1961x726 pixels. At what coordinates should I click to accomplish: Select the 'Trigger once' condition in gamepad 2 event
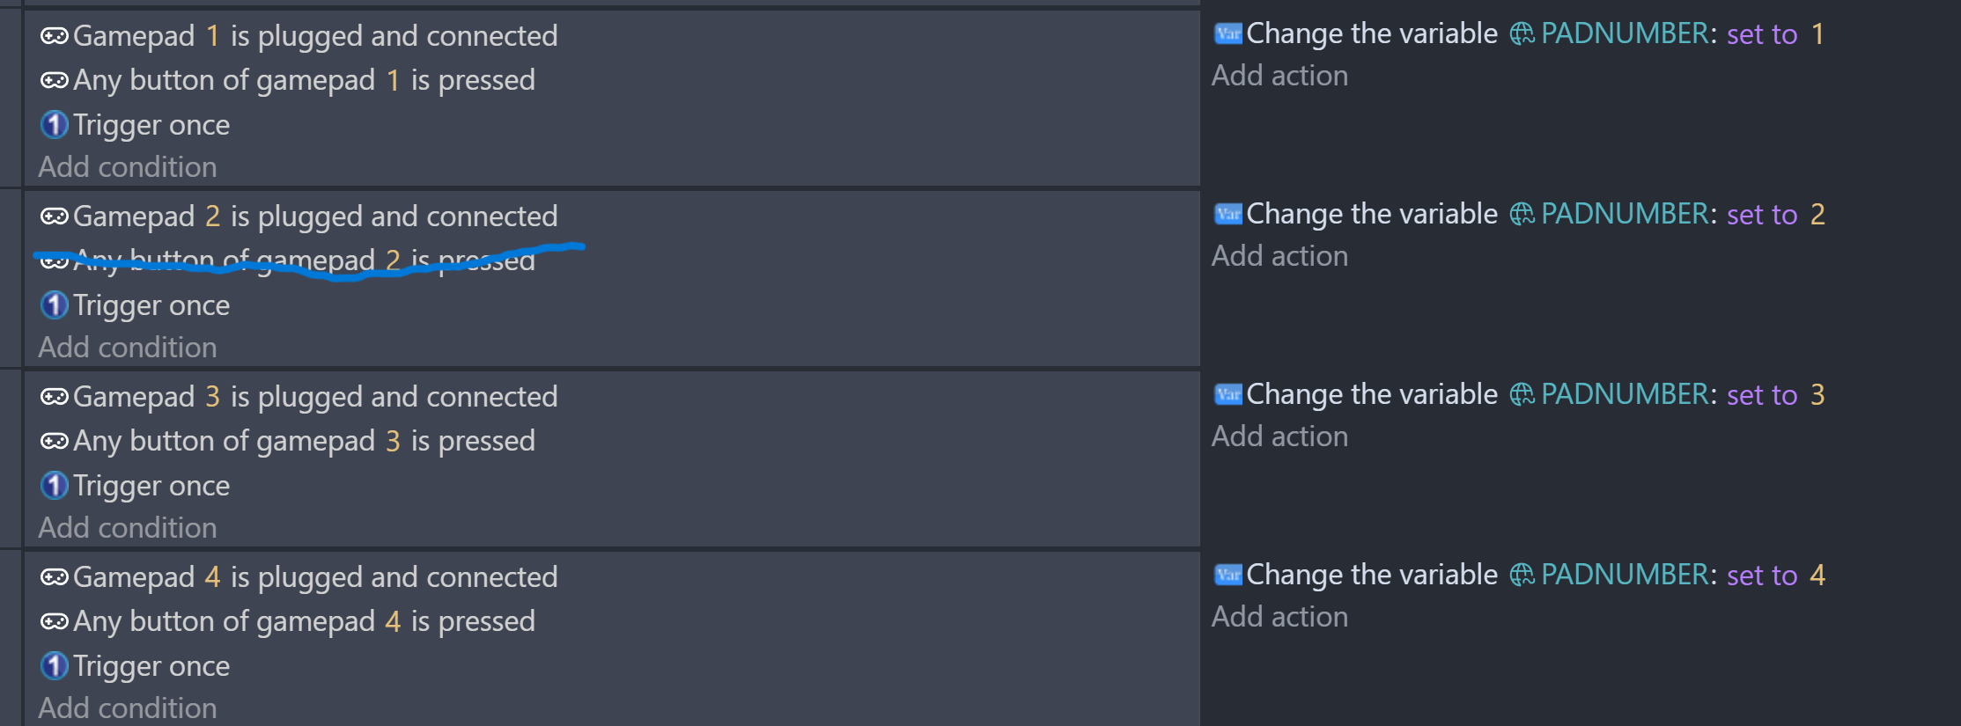[151, 305]
